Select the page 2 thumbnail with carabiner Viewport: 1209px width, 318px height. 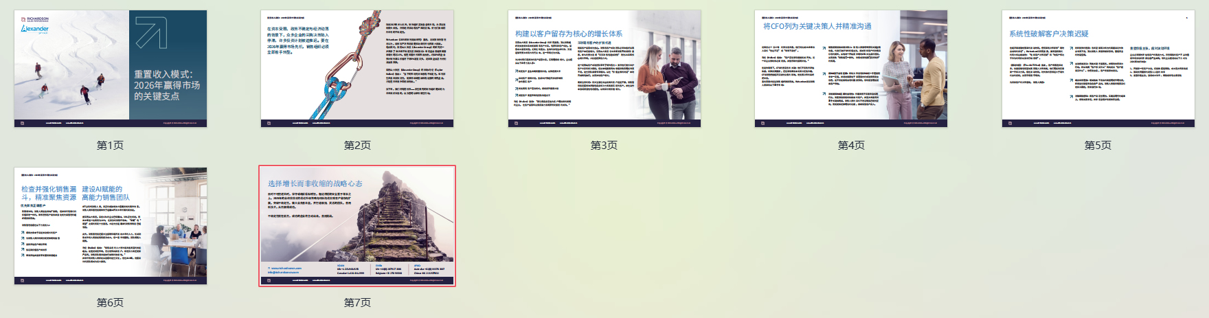(x=357, y=69)
